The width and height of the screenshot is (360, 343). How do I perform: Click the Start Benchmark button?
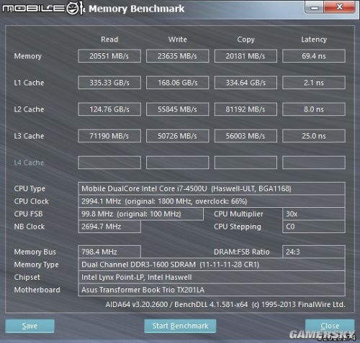point(180,326)
